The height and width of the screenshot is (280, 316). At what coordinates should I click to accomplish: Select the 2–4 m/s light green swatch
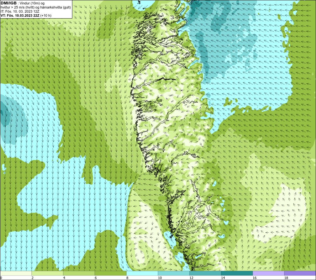47,273
